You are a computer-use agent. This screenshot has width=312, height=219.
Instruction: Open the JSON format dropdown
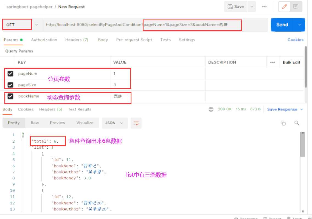114,123
